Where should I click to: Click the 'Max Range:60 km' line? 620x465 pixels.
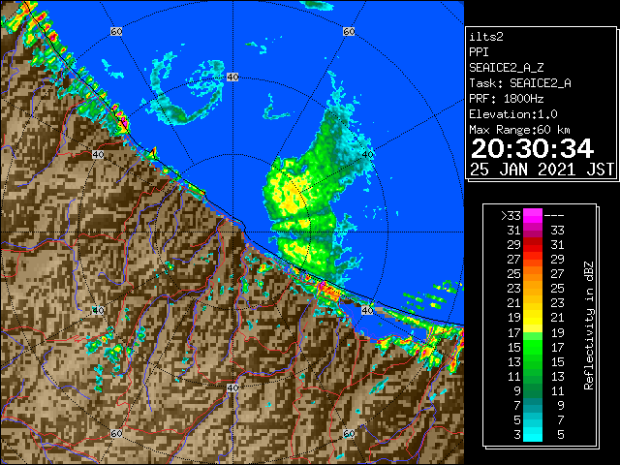[520, 130]
